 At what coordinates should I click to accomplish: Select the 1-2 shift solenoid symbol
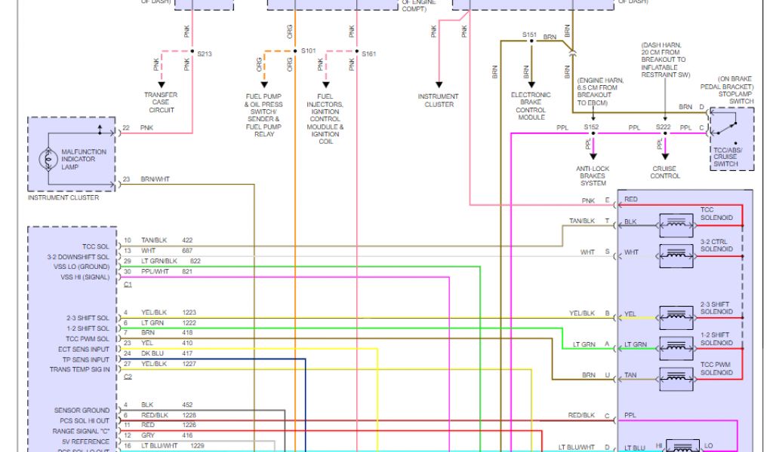[x=676, y=346]
